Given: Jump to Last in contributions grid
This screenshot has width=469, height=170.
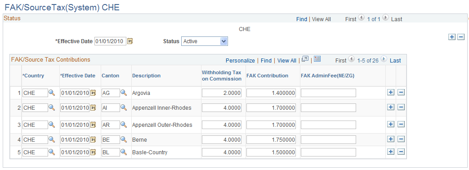Looking at the screenshot, I should pos(395,60).
